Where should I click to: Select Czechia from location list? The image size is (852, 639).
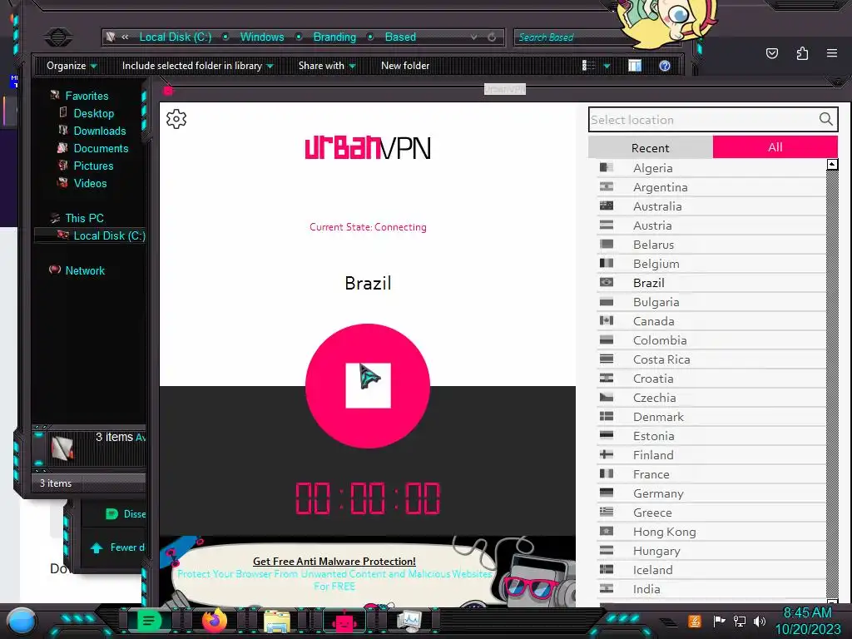(x=711, y=397)
